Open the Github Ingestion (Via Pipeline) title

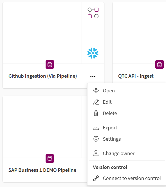tap(43, 76)
